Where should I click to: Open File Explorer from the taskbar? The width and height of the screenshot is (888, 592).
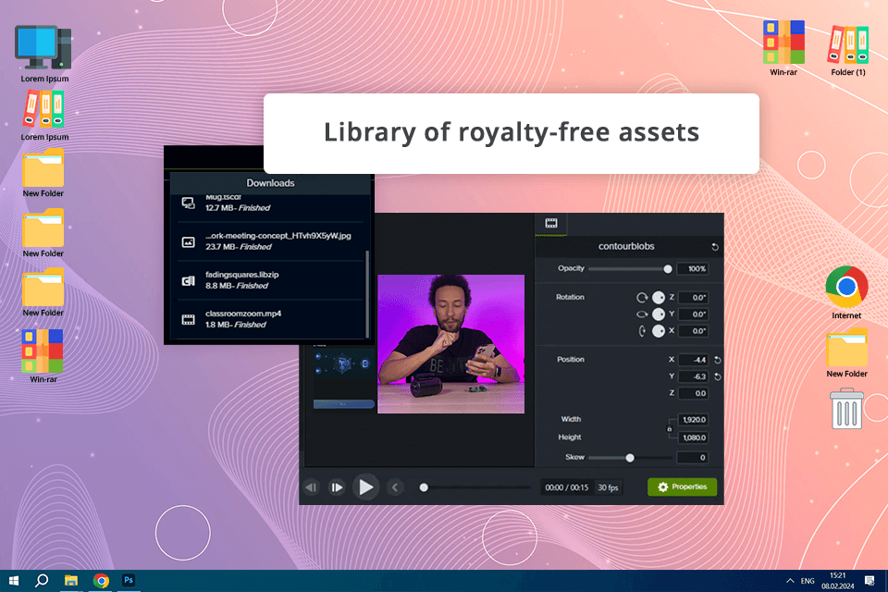[x=71, y=581]
